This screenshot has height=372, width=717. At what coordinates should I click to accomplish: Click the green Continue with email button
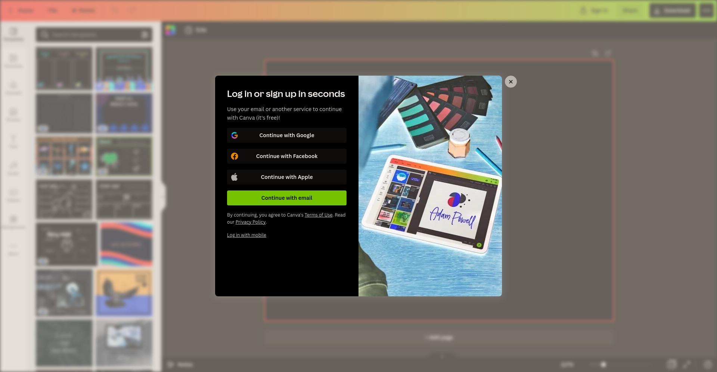[286, 198]
